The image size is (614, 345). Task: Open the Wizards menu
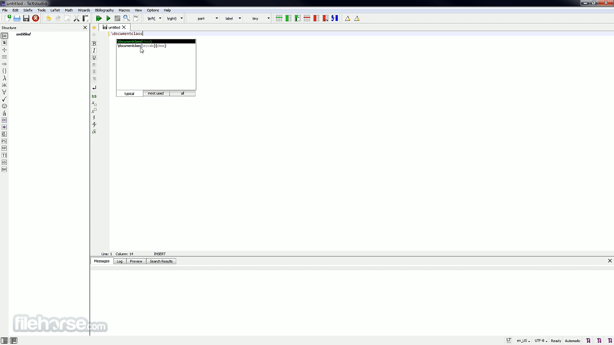pyautogui.click(x=84, y=10)
